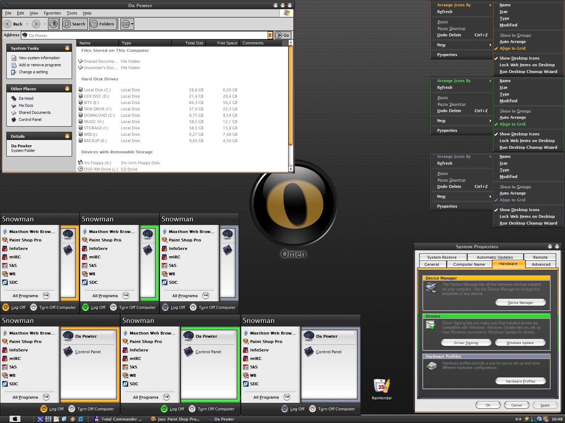Select the DVD-RW Drive (L:) icon
565x423 pixels.
point(81,169)
